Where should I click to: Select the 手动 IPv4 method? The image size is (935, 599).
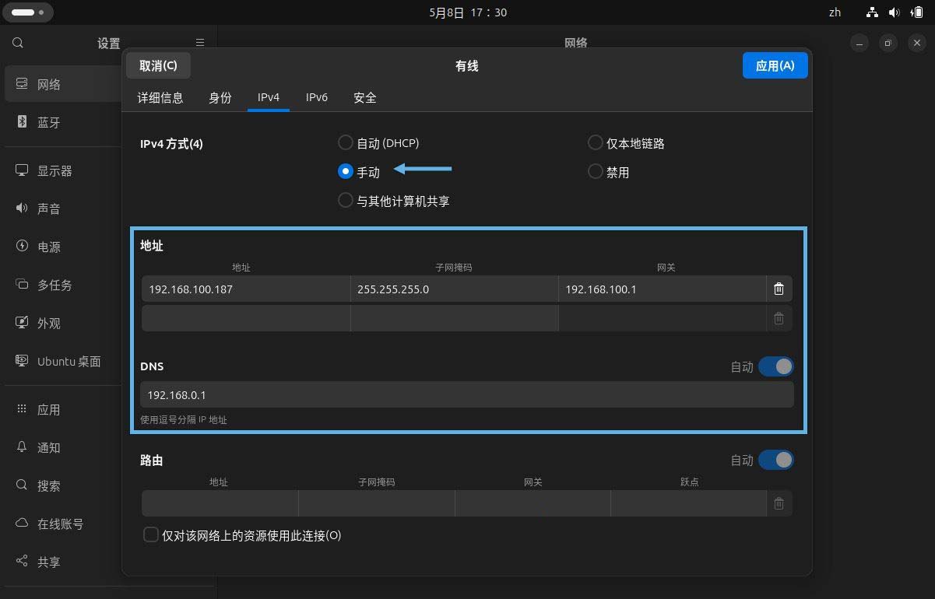click(x=345, y=171)
